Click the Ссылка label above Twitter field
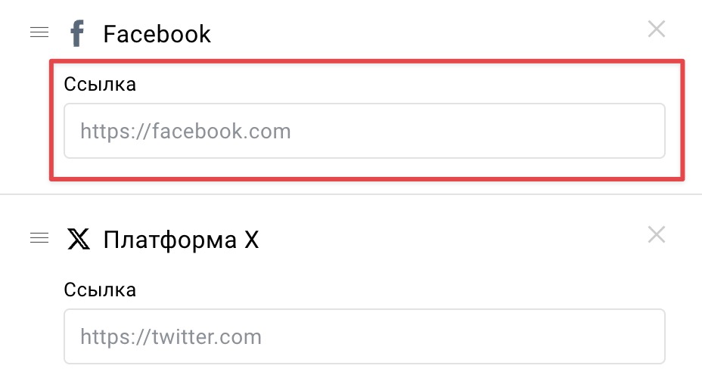 tap(100, 290)
